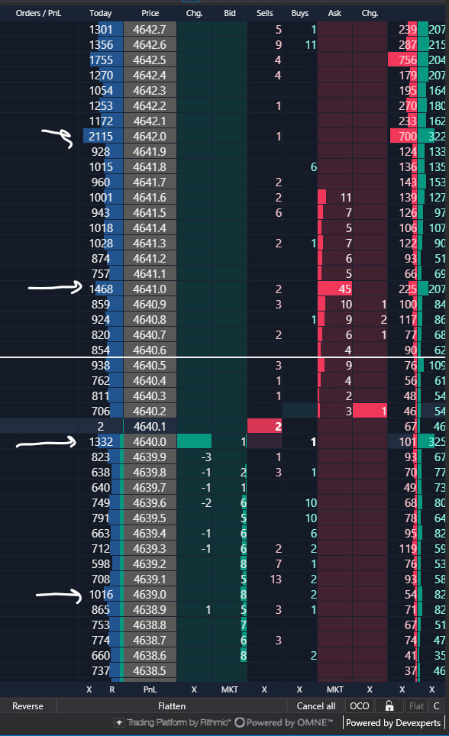Click the OMNE circle logo icon
This screenshot has width=449, height=736.
pyautogui.click(x=240, y=722)
